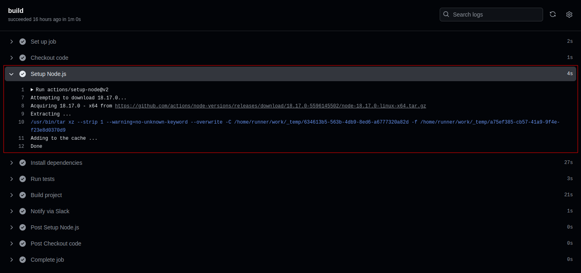581x273 pixels.
Task: Click the success check icon for Install dependencies
Action: (23, 163)
